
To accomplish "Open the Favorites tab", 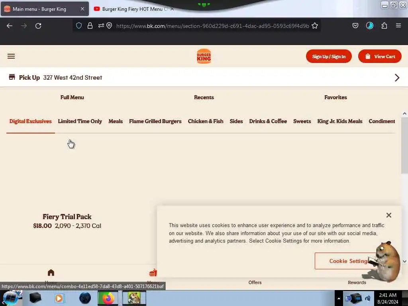I will 335,97.
